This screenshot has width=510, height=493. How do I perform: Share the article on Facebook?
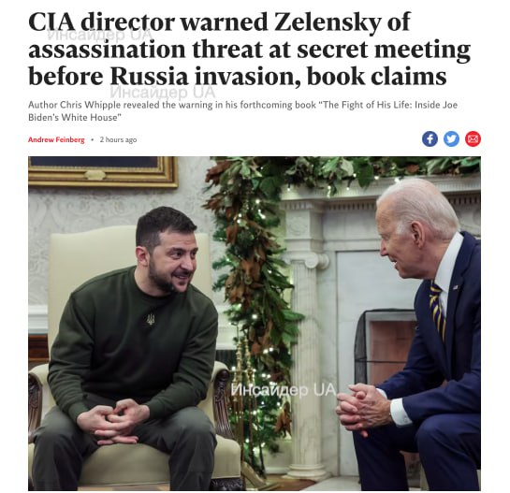[430, 139]
